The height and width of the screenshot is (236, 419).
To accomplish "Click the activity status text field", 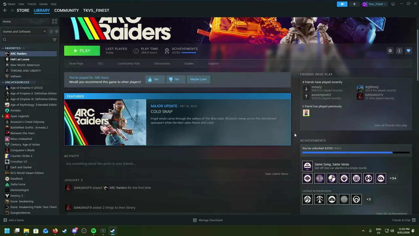I will click(177, 164).
